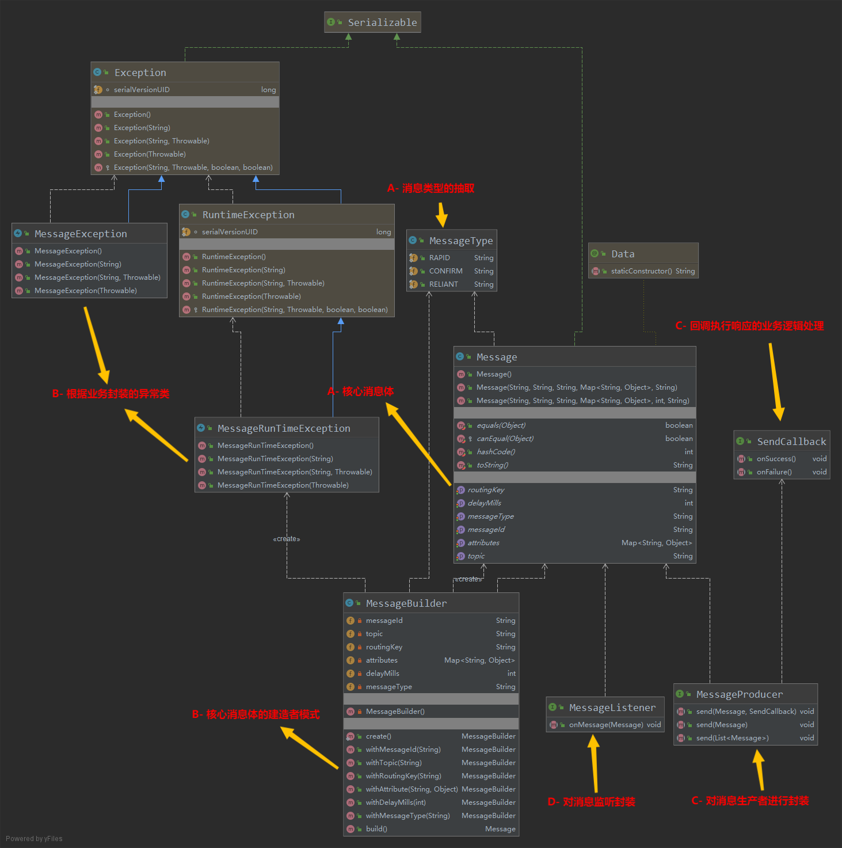Click field icon beside CONFIRM constant

click(x=413, y=271)
